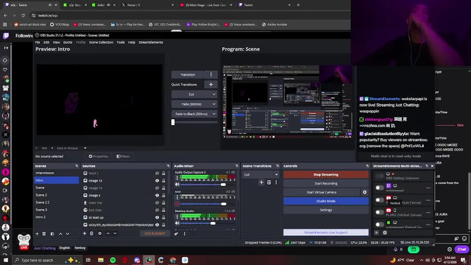This screenshot has width=471, height=265.
Task: Unmute the coco audio channel speaker icon
Action: 177,204
